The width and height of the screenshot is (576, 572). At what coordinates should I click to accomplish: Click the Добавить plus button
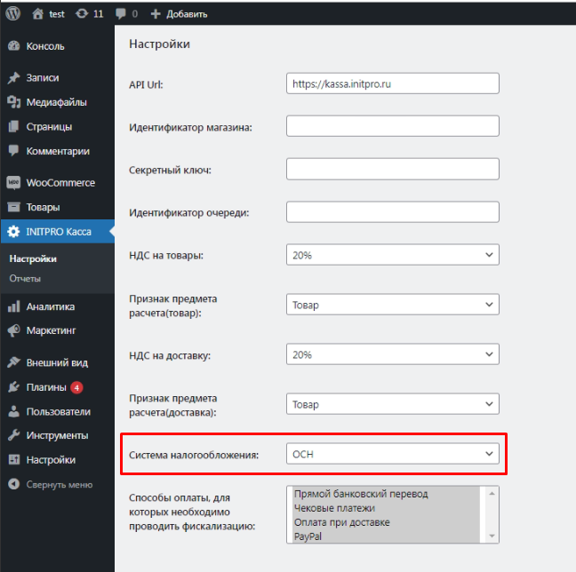point(179,14)
